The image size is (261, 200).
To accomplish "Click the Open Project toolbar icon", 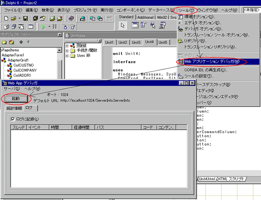I will (42, 18).
